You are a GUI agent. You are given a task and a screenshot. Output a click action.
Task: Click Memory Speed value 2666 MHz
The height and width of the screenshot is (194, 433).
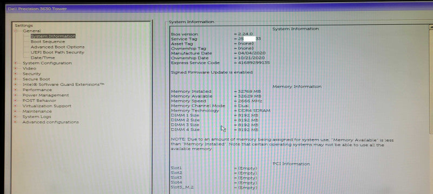click(250, 101)
